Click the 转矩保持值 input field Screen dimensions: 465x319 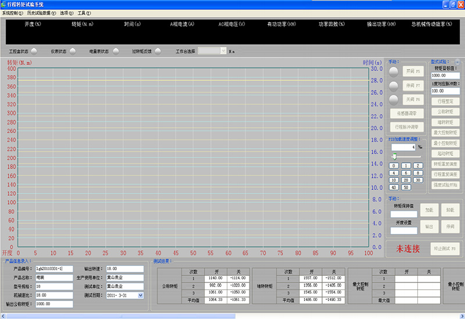point(403,214)
